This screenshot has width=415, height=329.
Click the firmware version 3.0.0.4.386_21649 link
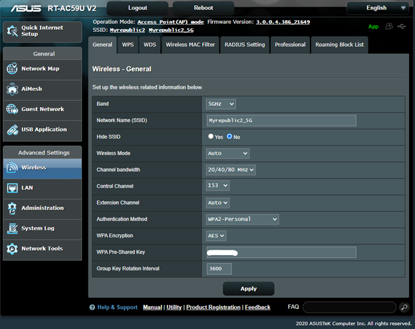pos(283,22)
